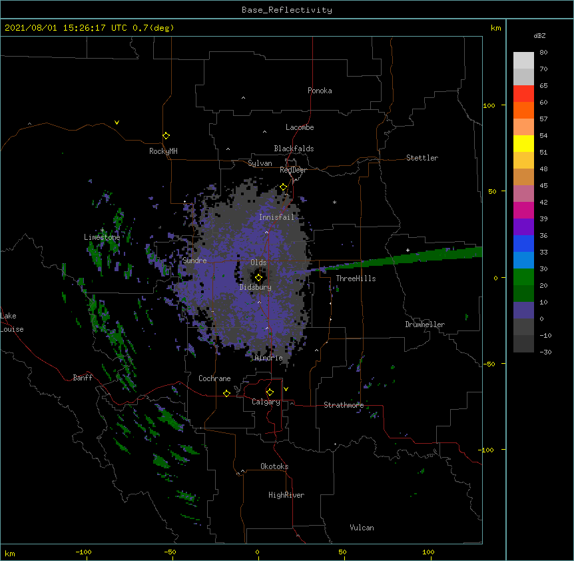Screen dimensions: 574x561
Task: Click the yellow diamond marker near RockyMH
Action: point(166,136)
